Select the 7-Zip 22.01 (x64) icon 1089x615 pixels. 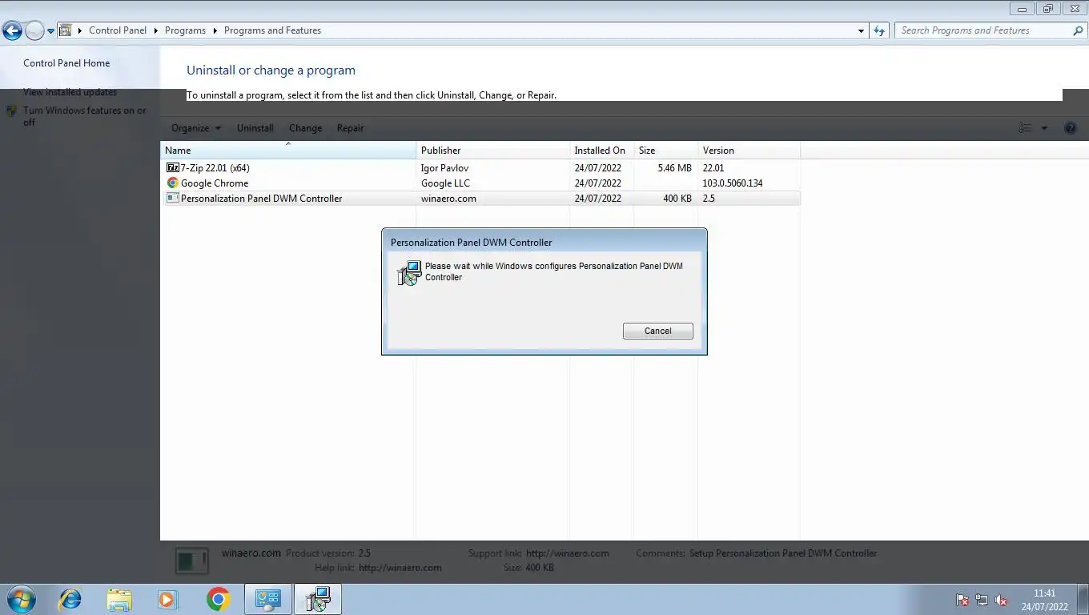point(172,167)
